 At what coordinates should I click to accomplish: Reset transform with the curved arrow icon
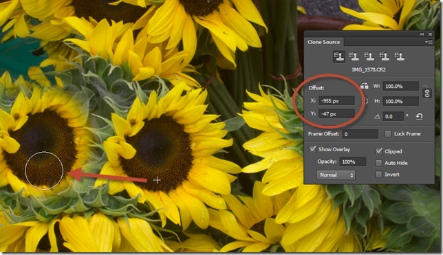[420, 116]
